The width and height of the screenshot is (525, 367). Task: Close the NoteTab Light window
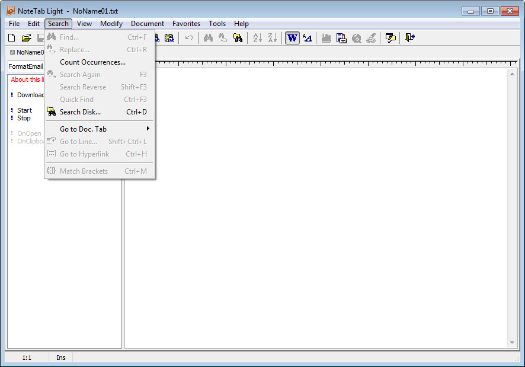coord(510,11)
